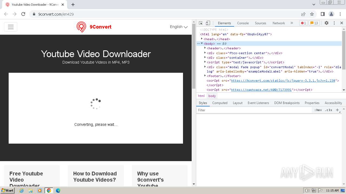
Task: Click the styles Filter input
Action: point(254,110)
